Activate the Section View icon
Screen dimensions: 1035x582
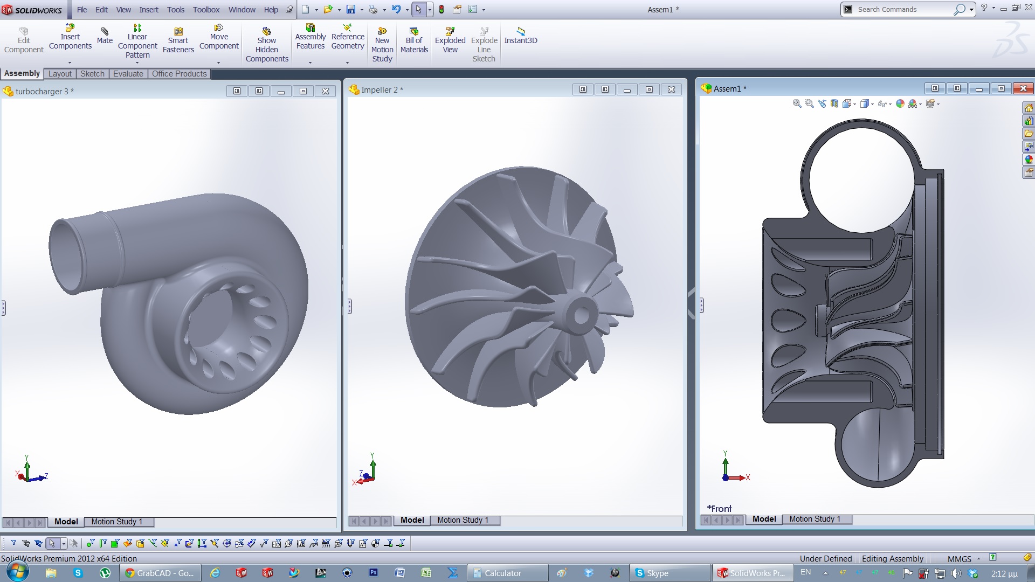[834, 103]
